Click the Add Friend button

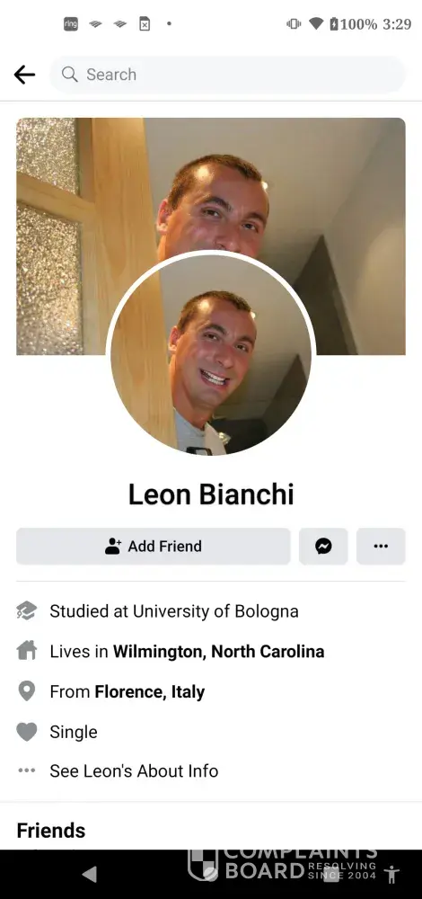(154, 547)
